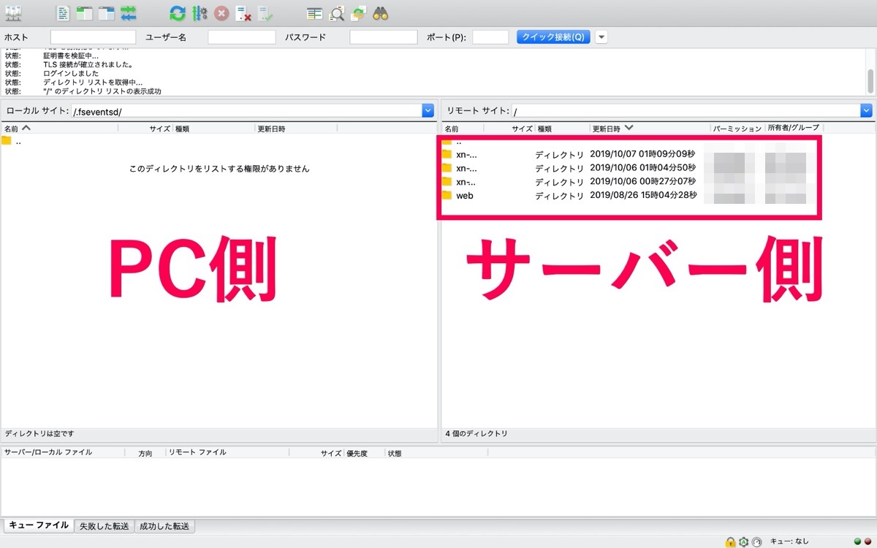Viewport: 877px width, 548px height.
Task: Click the ホスト input field
Action: [93, 37]
